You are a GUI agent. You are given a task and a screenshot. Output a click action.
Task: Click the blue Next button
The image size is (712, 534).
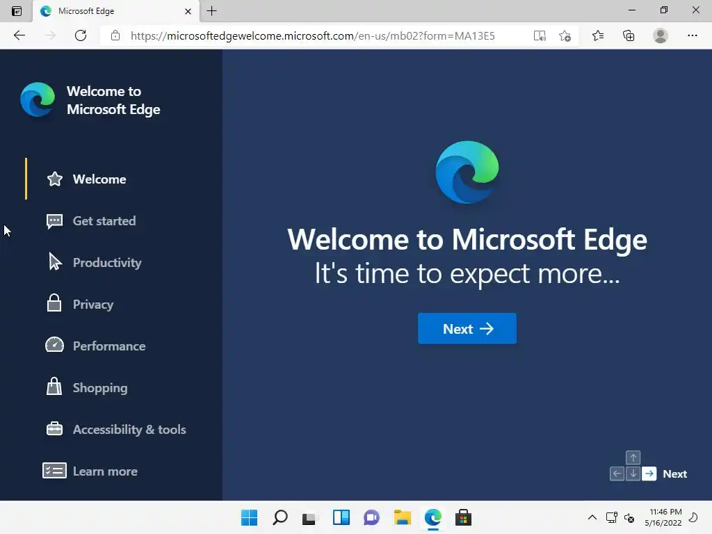[467, 328]
